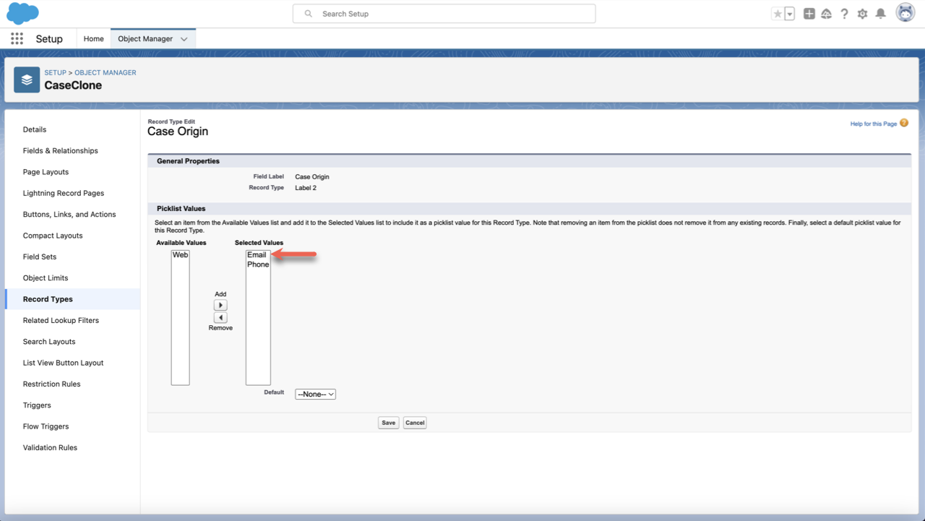
Task: Open the Setup gear menu
Action: tap(862, 14)
